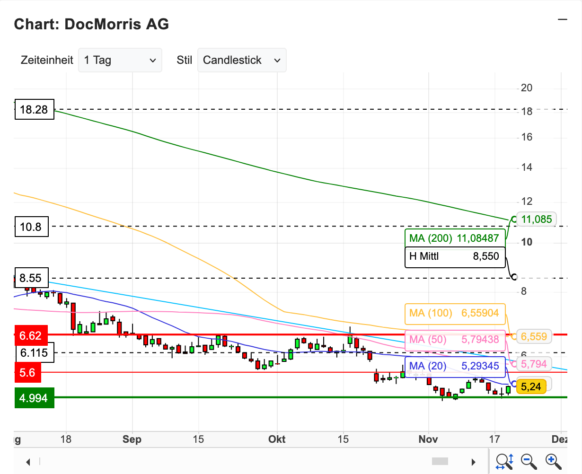
Task: Click the MA (100) 6,55904 legend box
Action: tap(455, 313)
